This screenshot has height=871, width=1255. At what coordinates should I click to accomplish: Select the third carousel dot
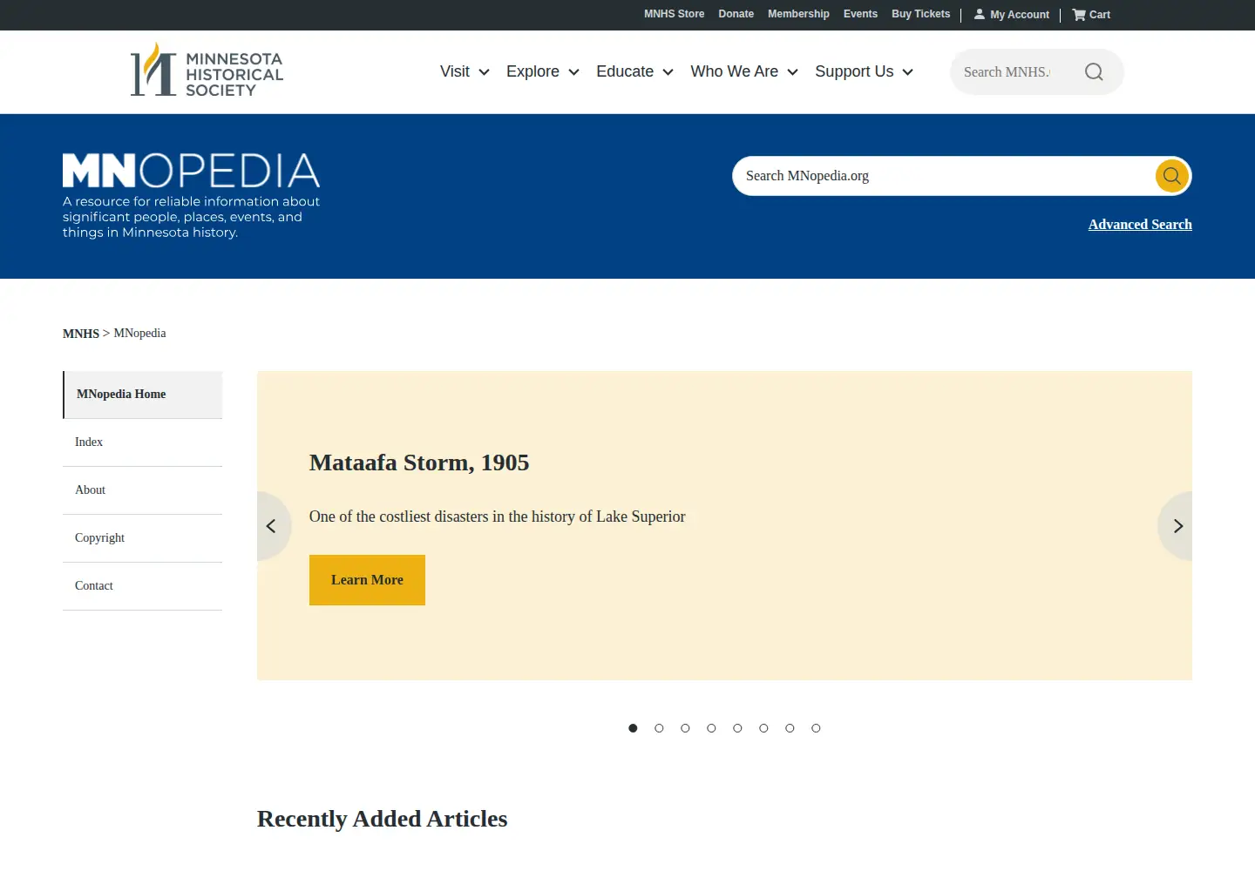tap(685, 728)
